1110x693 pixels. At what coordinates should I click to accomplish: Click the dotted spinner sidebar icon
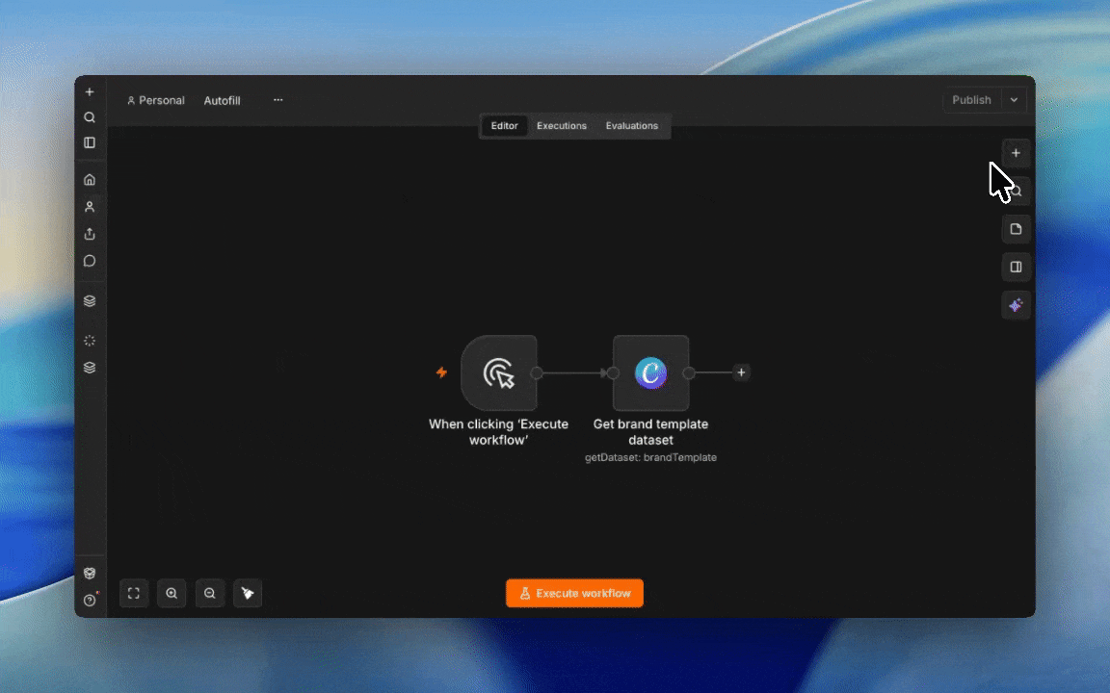(90, 341)
